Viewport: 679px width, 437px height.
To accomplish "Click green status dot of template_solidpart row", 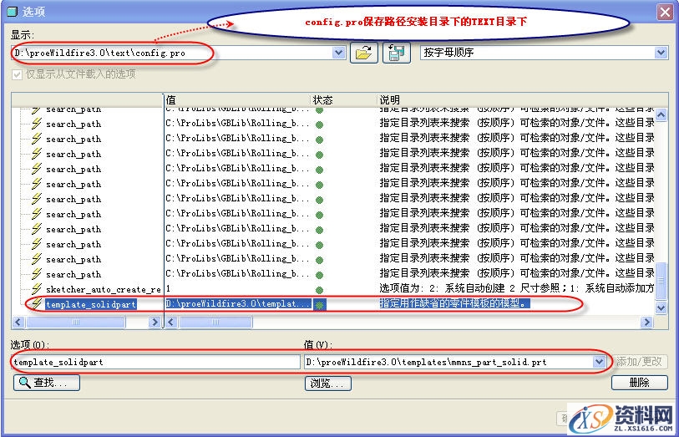I will coord(320,305).
